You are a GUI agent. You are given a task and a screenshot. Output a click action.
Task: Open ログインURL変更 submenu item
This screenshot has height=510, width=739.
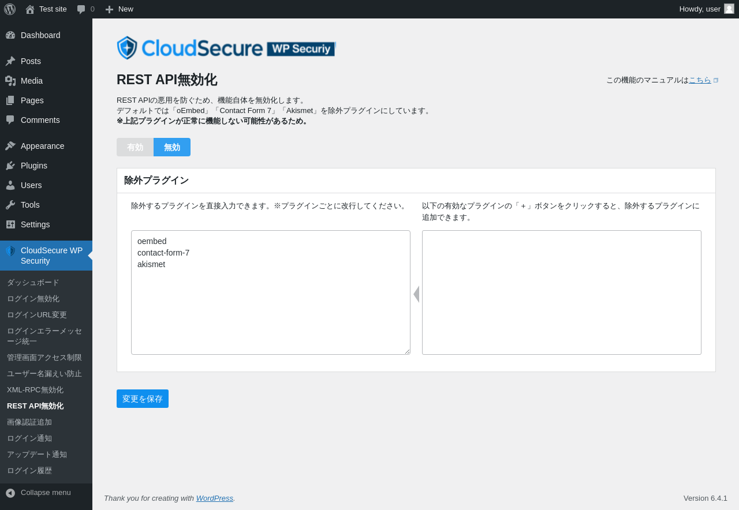click(46, 315)
